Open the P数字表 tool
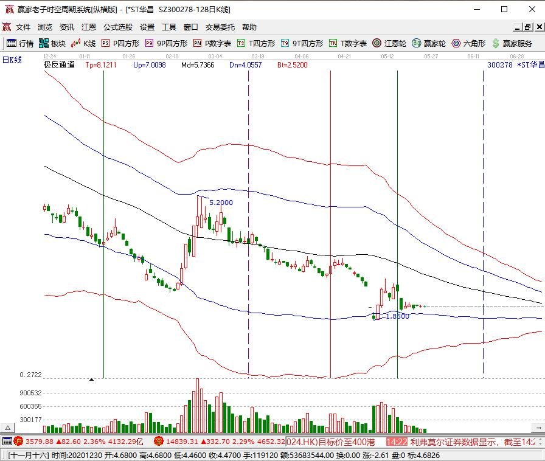Image resolution: width=545 pixels, height=461 pixels. (x=212, y=43)
